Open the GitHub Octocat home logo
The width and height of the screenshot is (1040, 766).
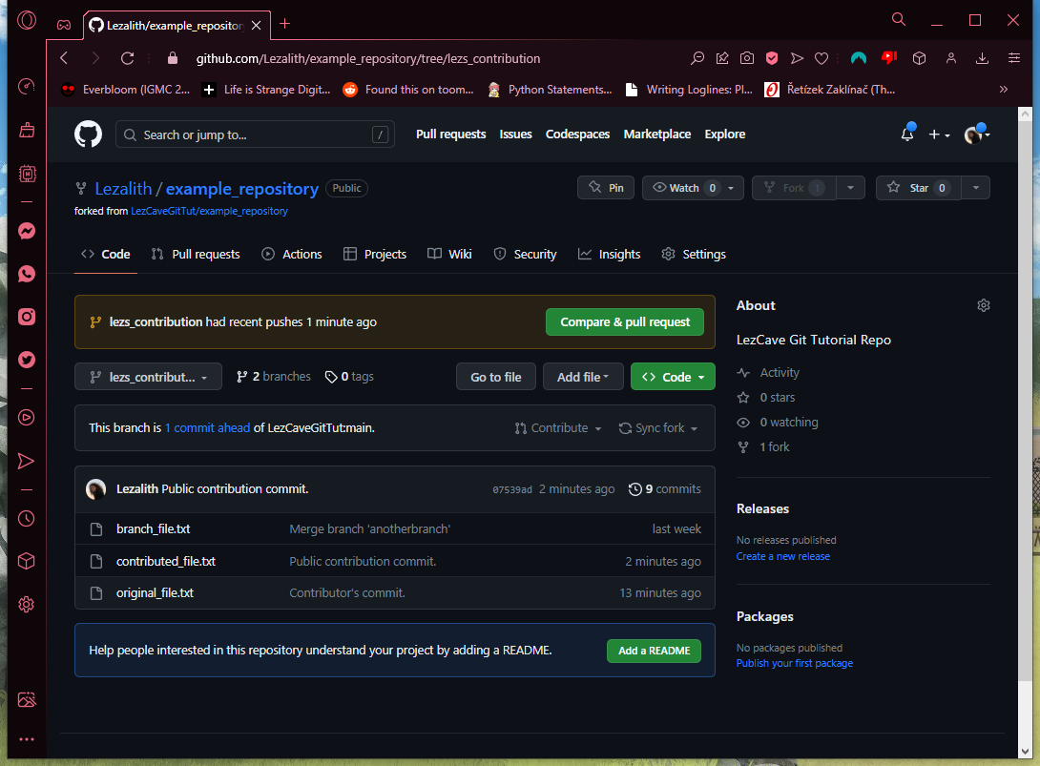coord(88,134)
